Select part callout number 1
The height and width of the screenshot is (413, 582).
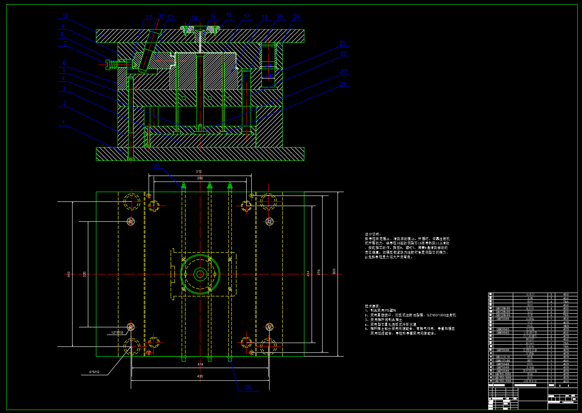[x=64, y=123]
